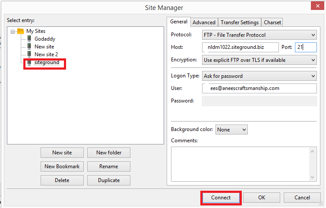Click the OK button
326x208 pixels.
click(x=262, y=198)
